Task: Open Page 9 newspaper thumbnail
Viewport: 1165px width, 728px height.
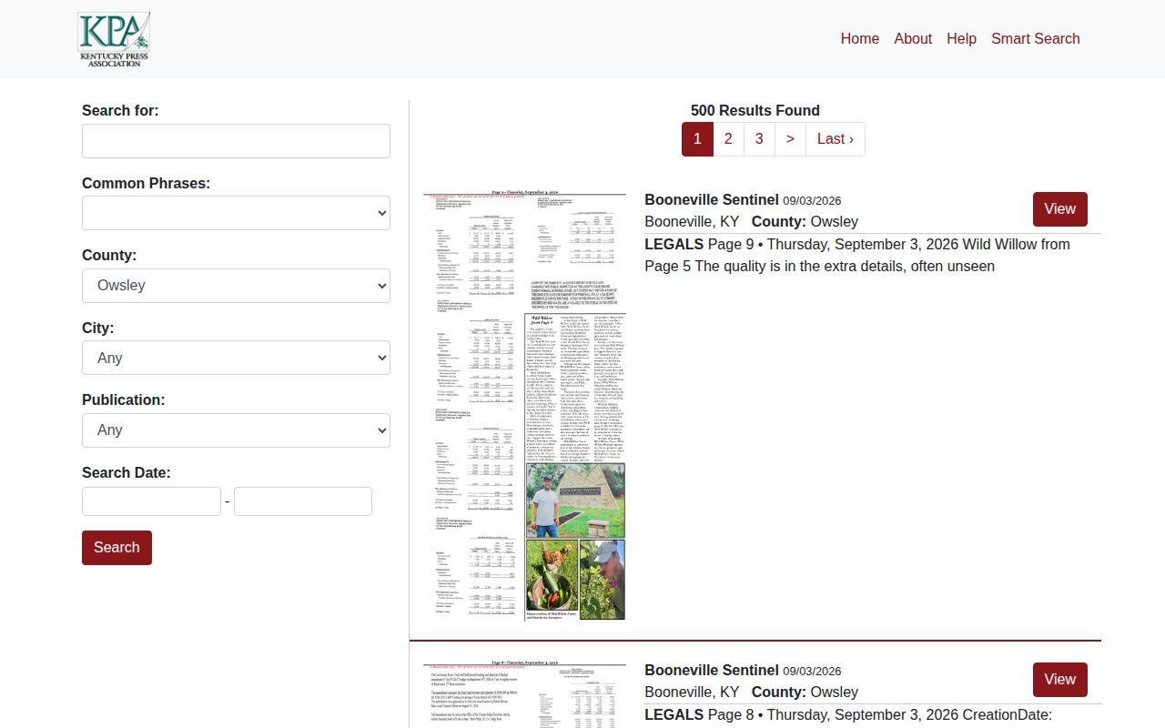Action: pos(524,406)
